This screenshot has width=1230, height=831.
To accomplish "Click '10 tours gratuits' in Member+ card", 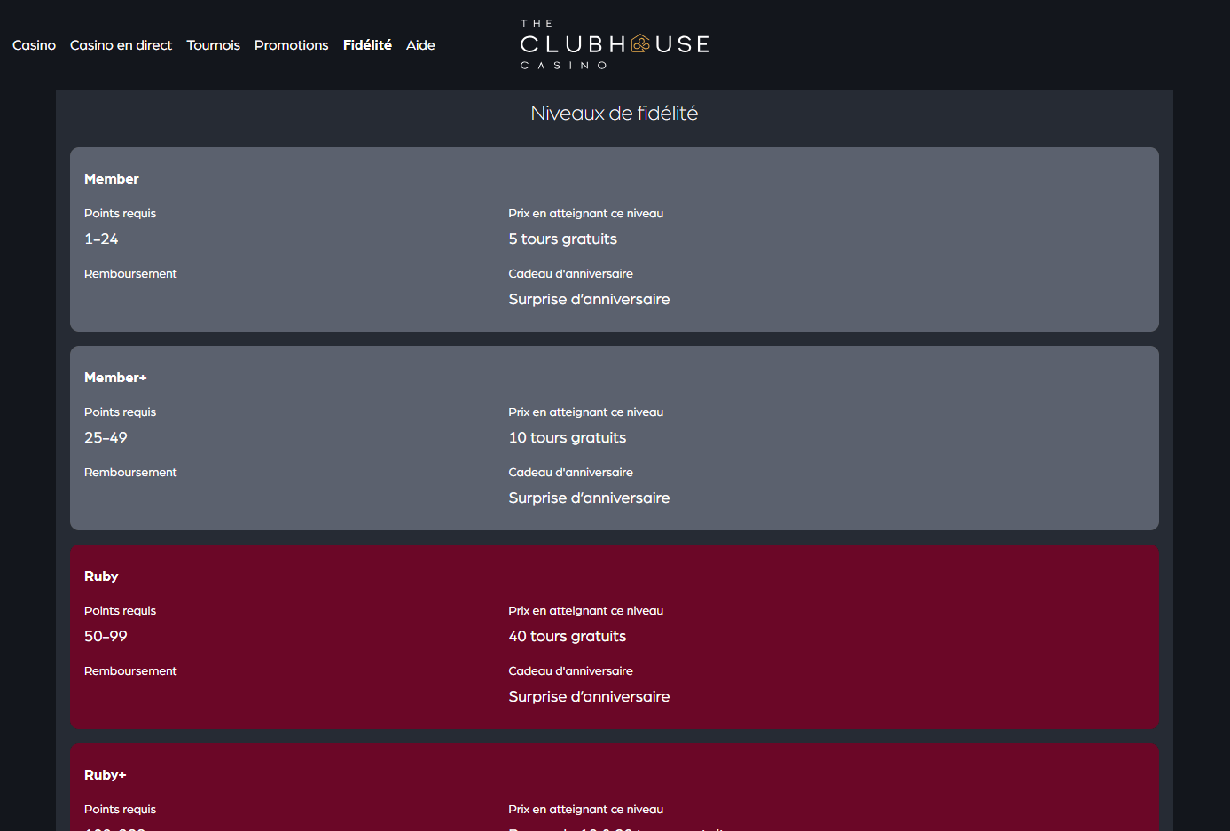I will pyautogui.click(x=567, y=437).
